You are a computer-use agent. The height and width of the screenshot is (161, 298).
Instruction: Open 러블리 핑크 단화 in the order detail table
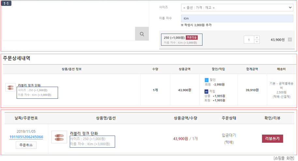click(29, 85)
